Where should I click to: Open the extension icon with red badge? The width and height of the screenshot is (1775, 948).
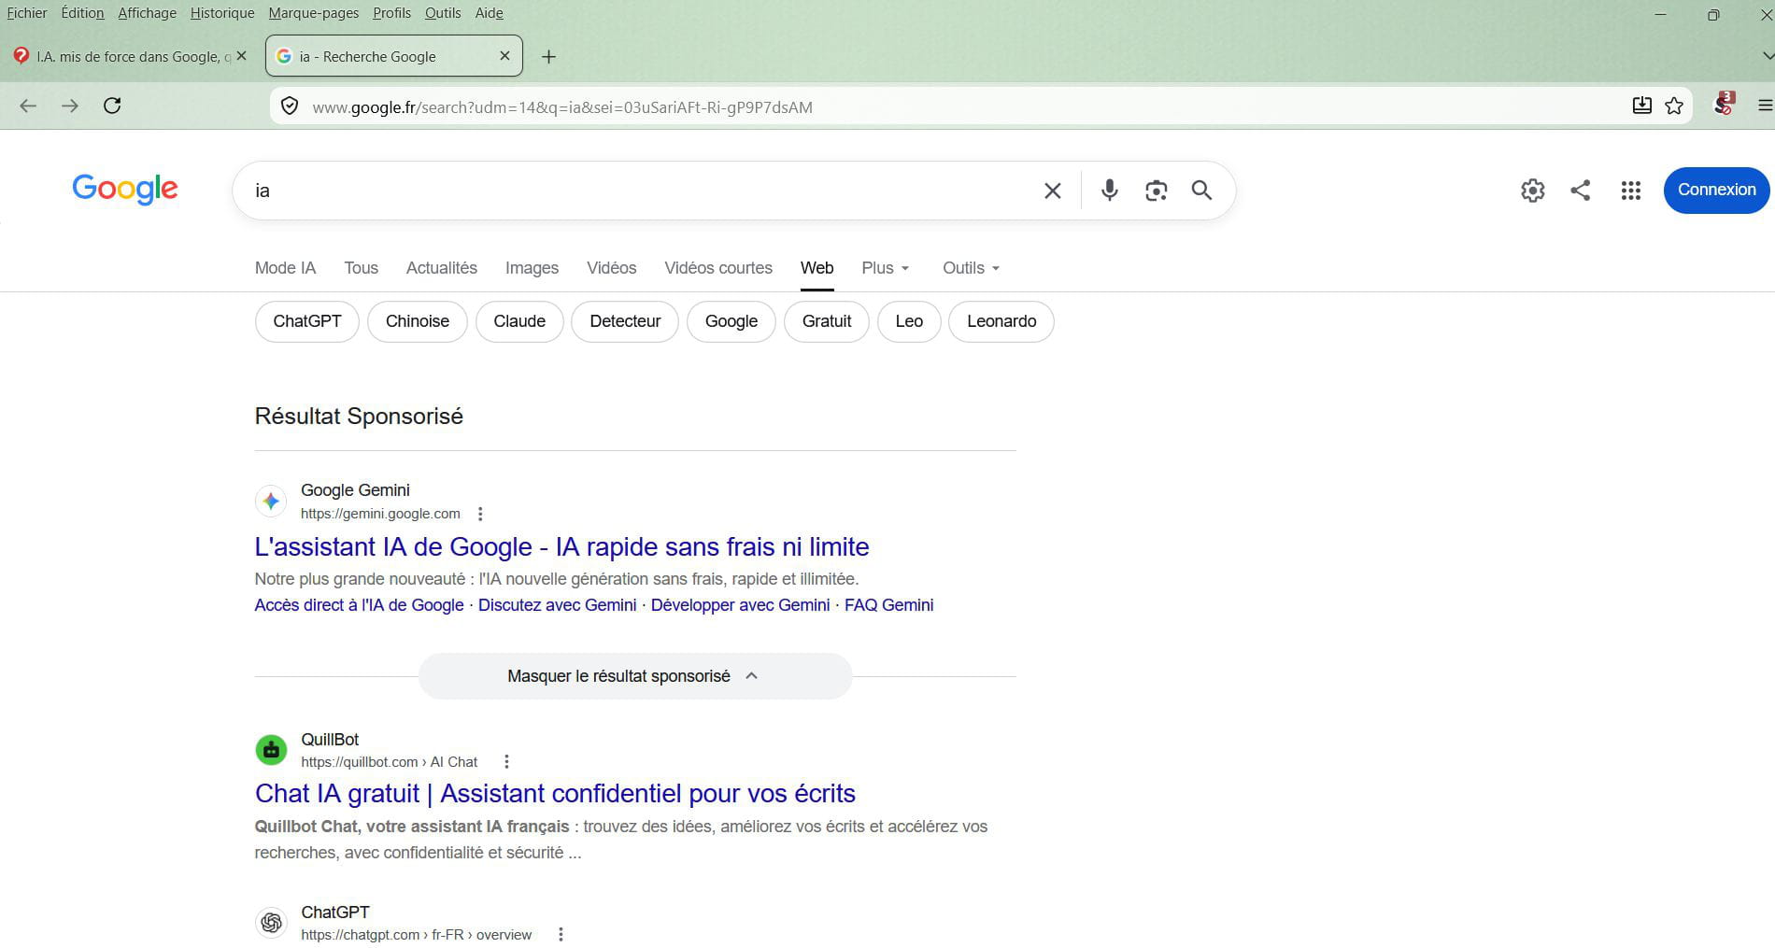(x=1724, y=104)
